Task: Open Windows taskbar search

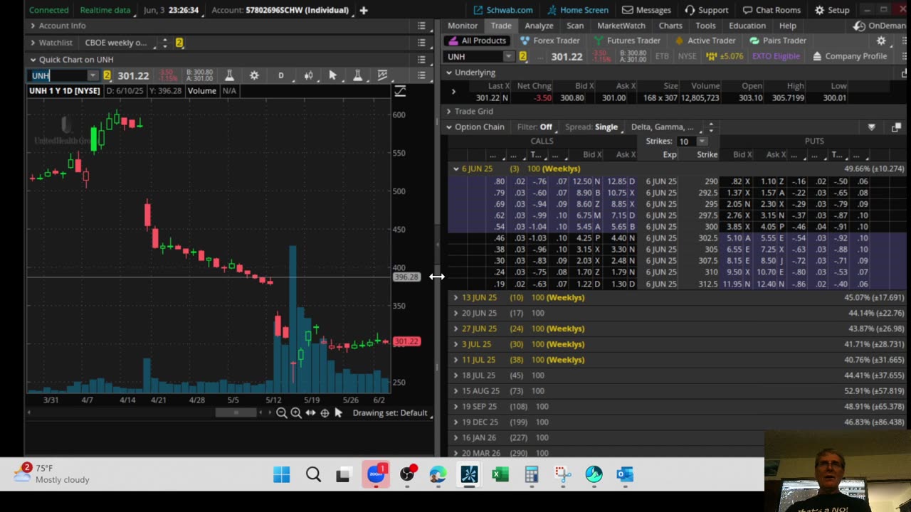Action: (313, 474)
